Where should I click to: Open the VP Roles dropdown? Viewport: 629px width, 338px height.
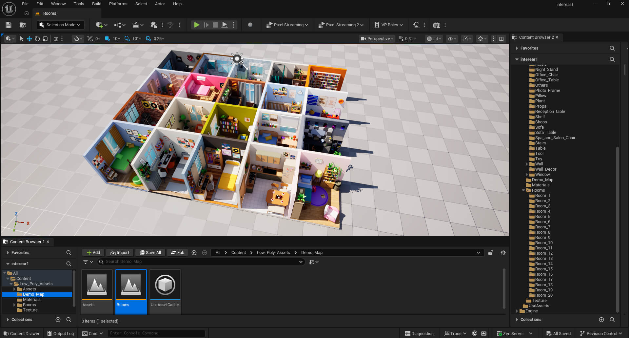point(388,25)
